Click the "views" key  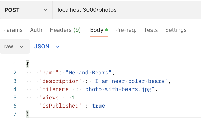(x=51, y=98)
